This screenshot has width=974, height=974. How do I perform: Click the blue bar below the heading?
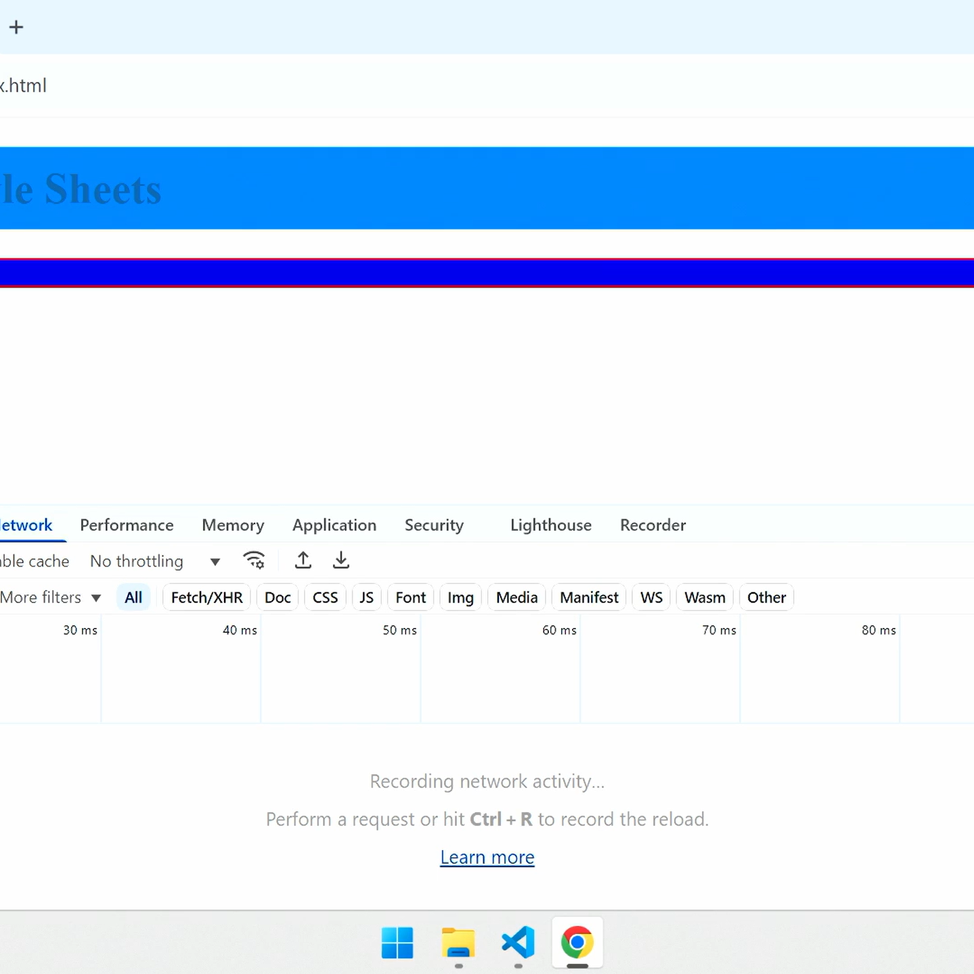[x=487, y=273]
